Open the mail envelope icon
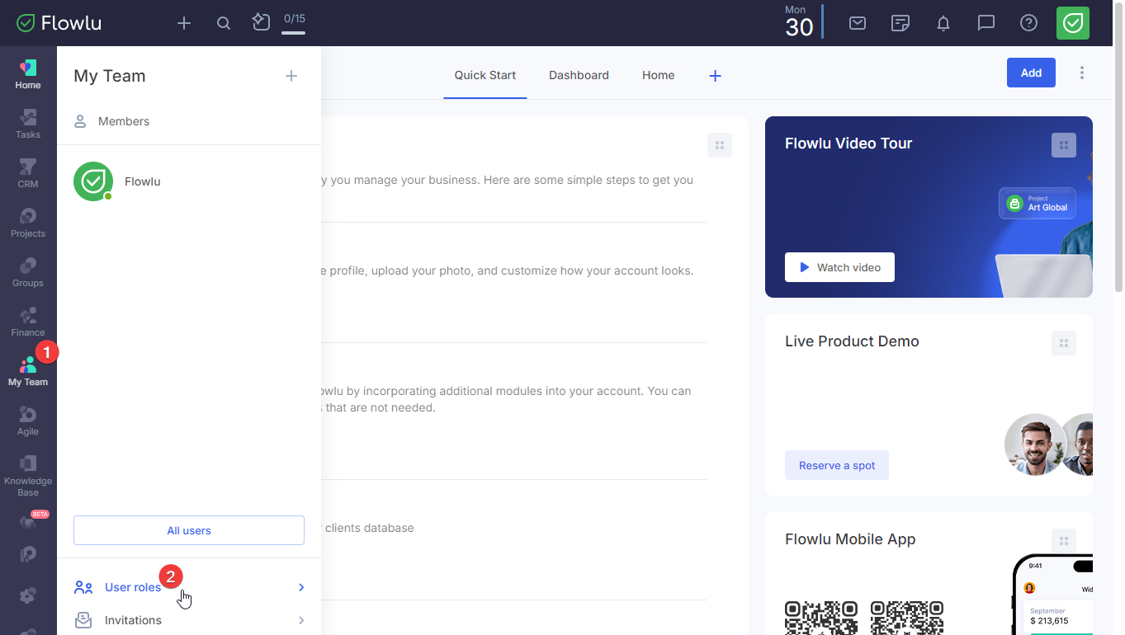 pyautogui.click(x=858, y=23)
